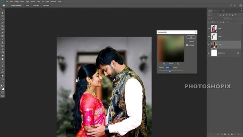Image resolution: width=243 pixels, height=137 pixels.
Task: Open the Window menu
Action: point(53,2)
